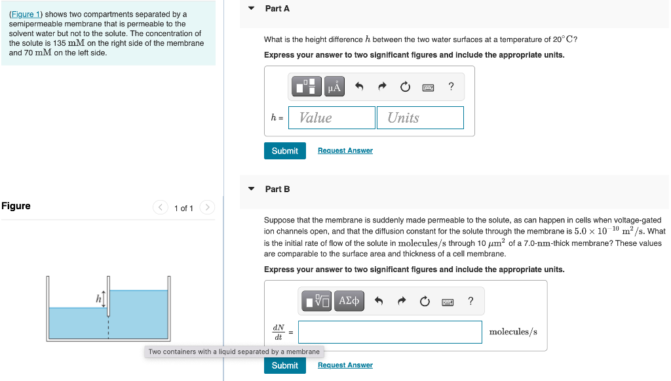Click Request Answer for Part A

coord(345,150)
